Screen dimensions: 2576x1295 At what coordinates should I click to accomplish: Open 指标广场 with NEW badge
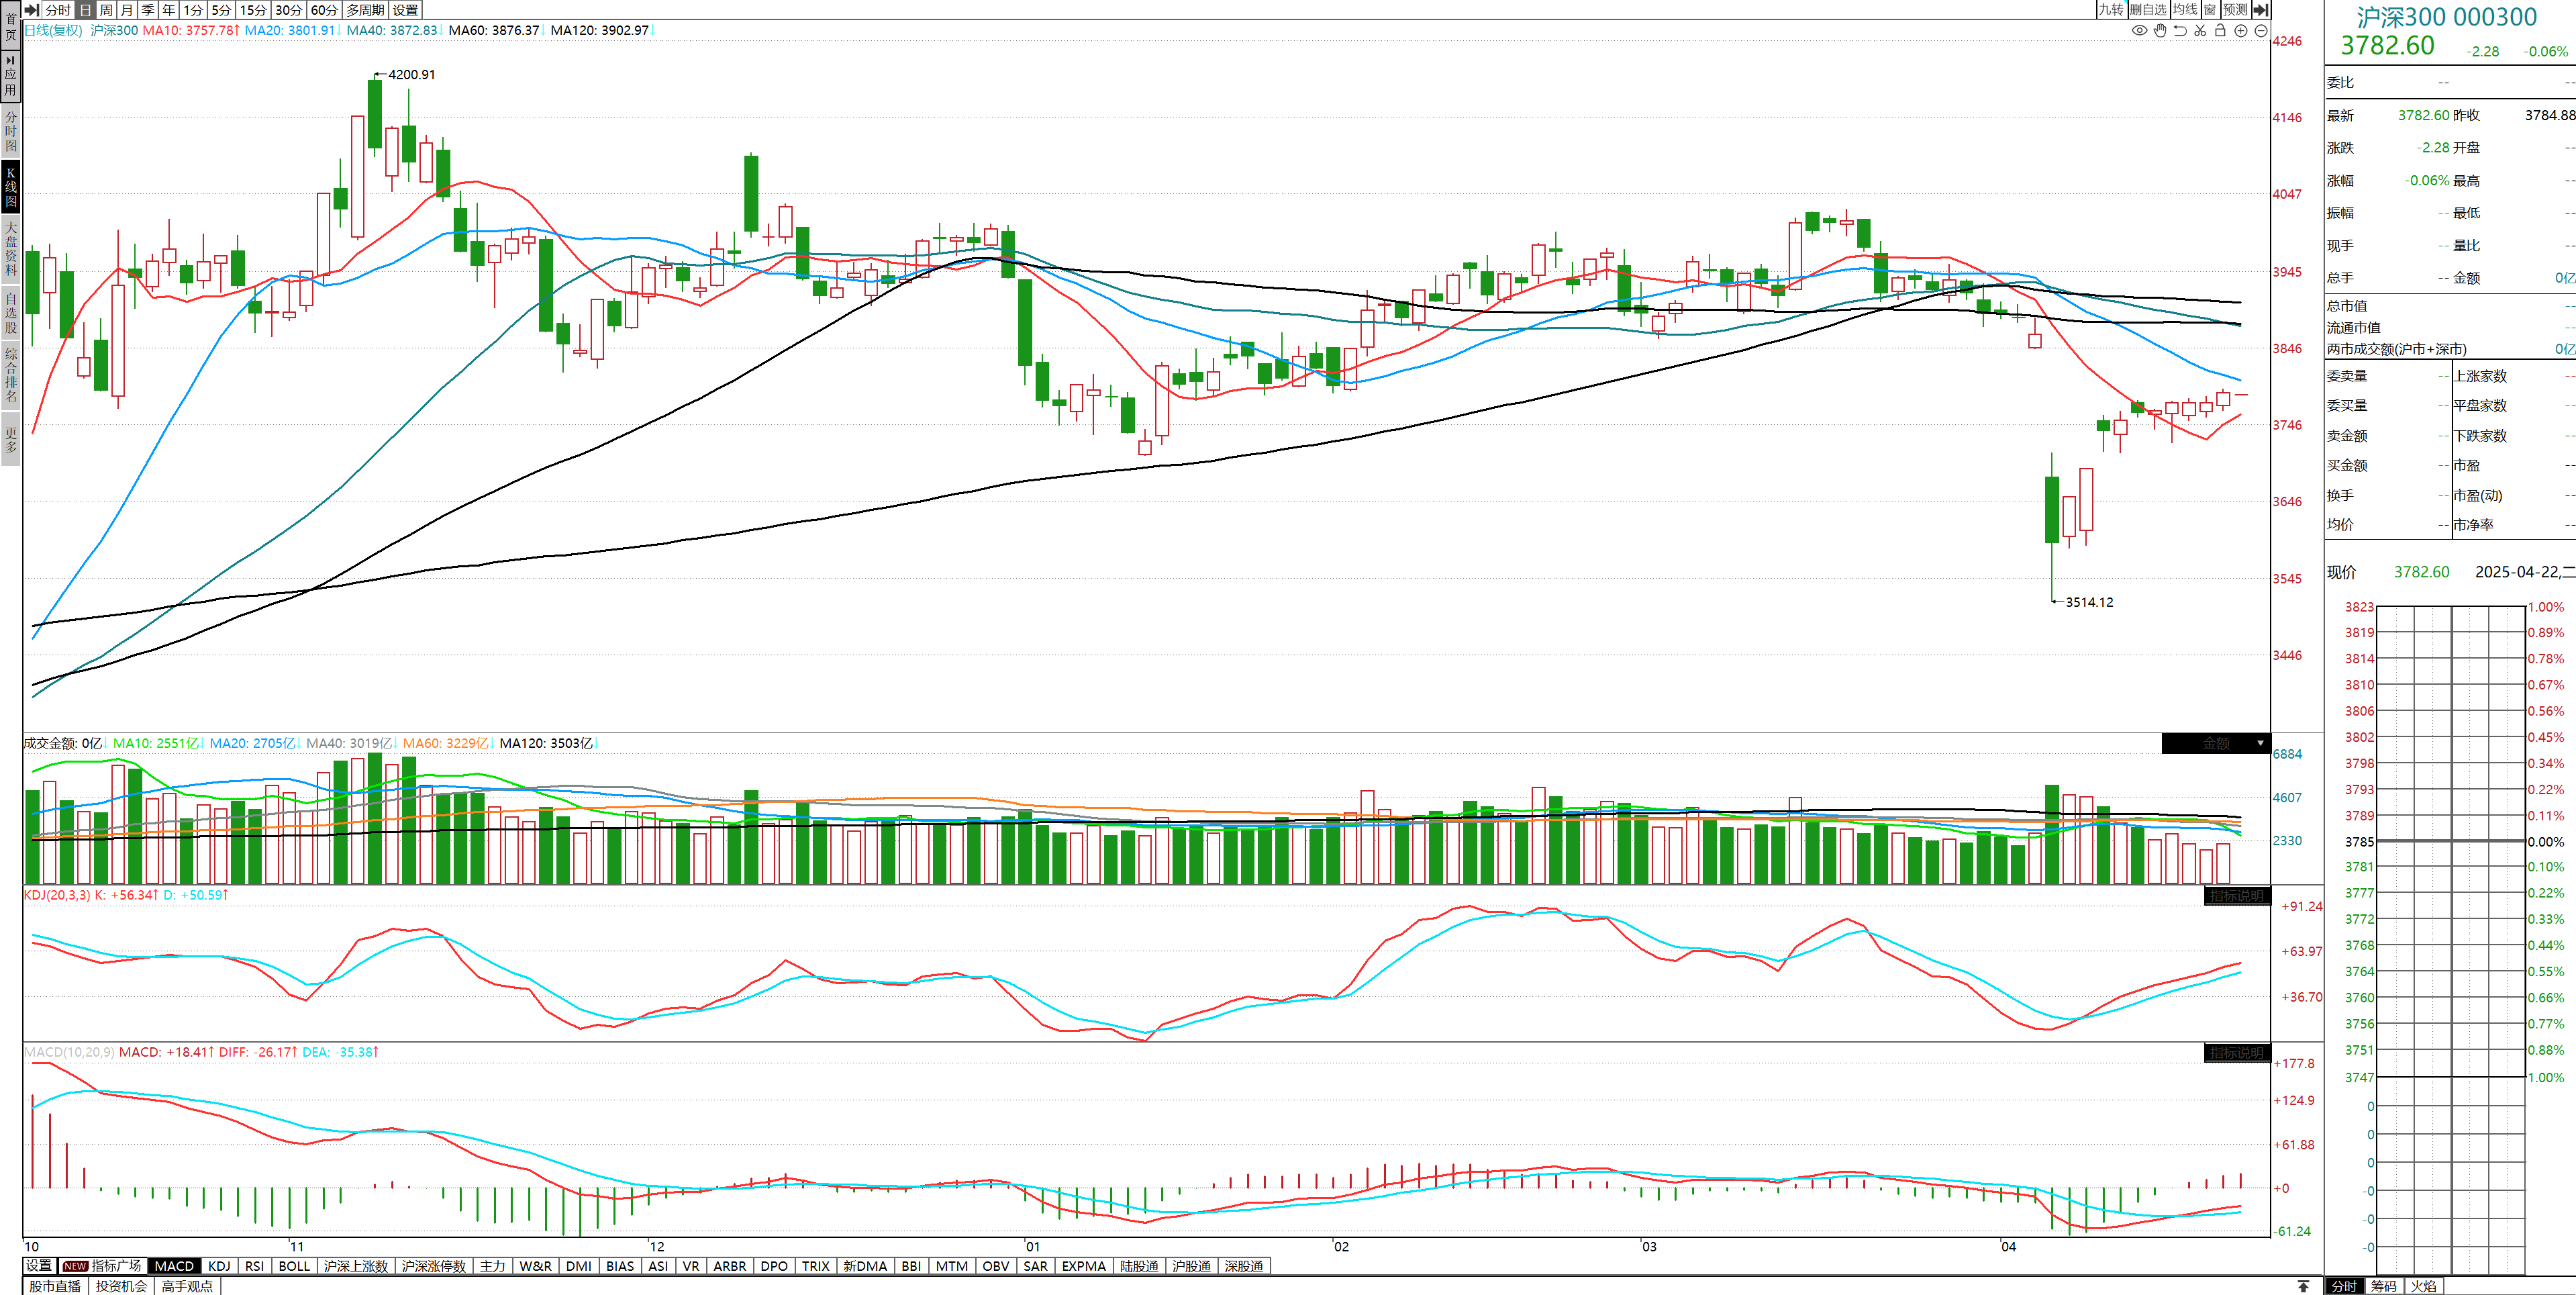pos(103,1266)
